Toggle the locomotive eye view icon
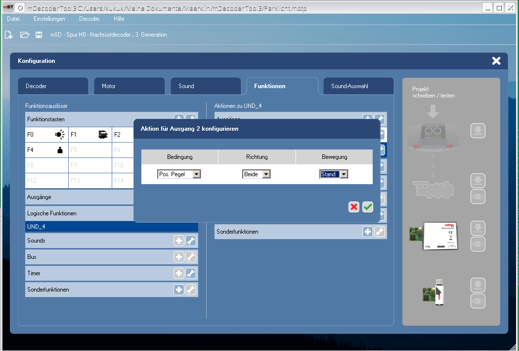Screen dimensions: 519x351 tap(477, 197)
